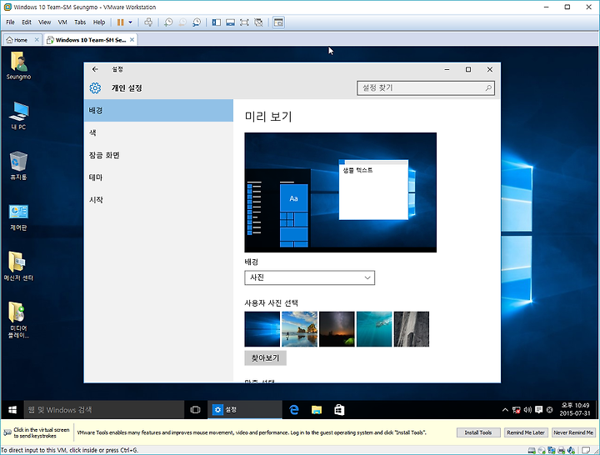Open the View menu
The image size is (600, 455).
pyautogui.click(x=44, y=22)
